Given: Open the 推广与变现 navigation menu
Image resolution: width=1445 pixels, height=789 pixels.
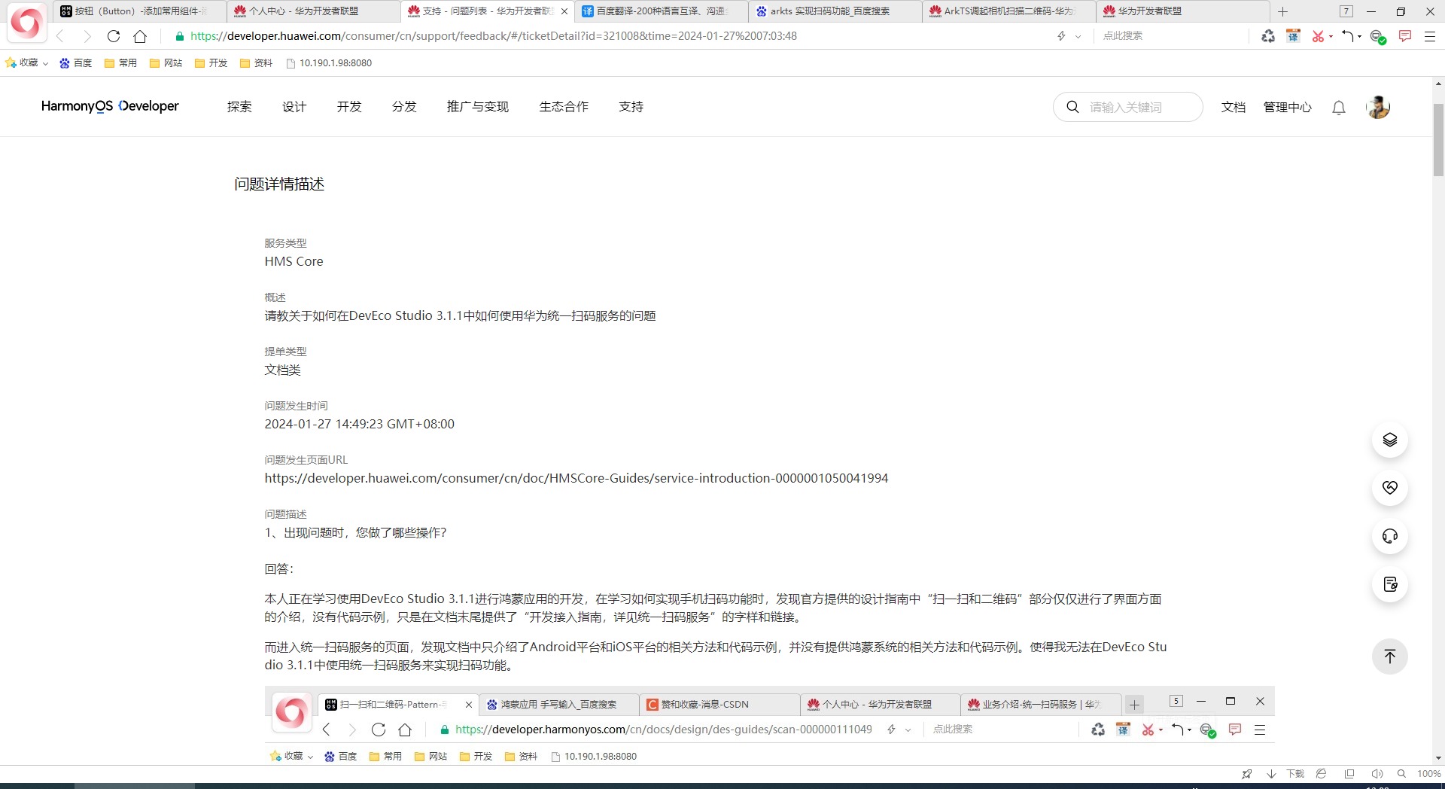Looking at the screenshot, I should [x=478, y=107].
